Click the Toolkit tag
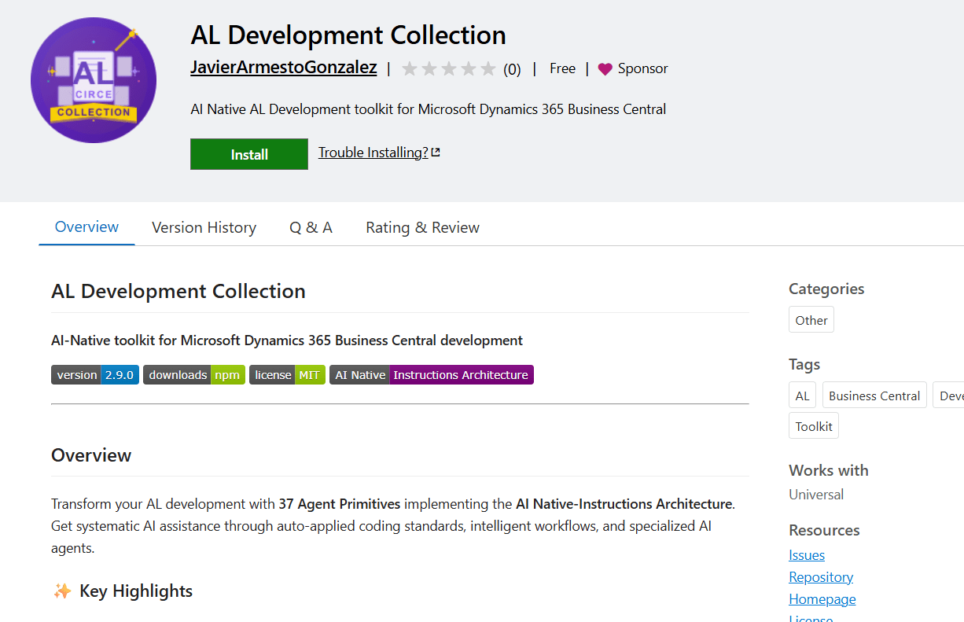964x622 pixels. pyautogui.click(x=813, y=426)
